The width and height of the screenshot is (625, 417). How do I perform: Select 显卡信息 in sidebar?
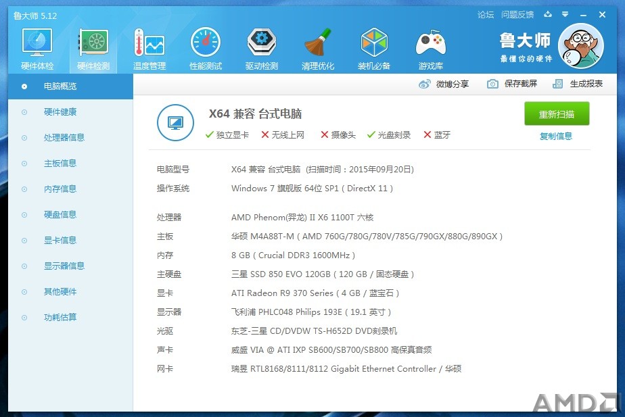click(x=70, y=240)
